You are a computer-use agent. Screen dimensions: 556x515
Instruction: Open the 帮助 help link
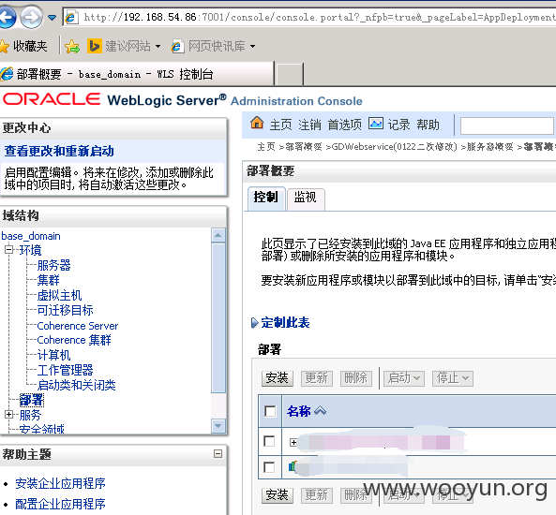[428, 125]
